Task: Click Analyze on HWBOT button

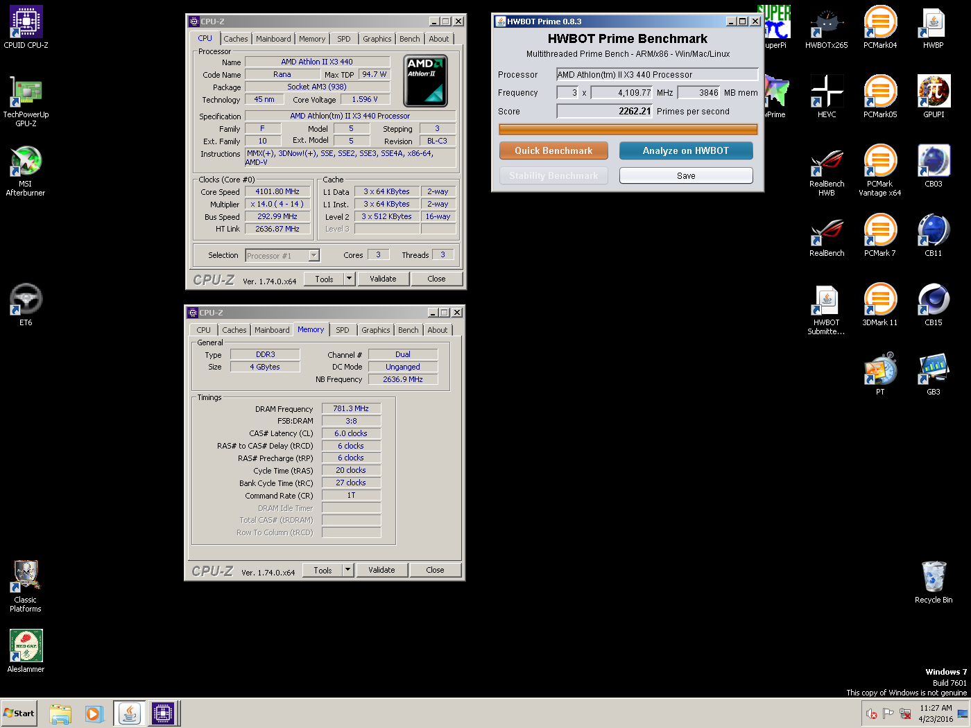Action: 686,150
